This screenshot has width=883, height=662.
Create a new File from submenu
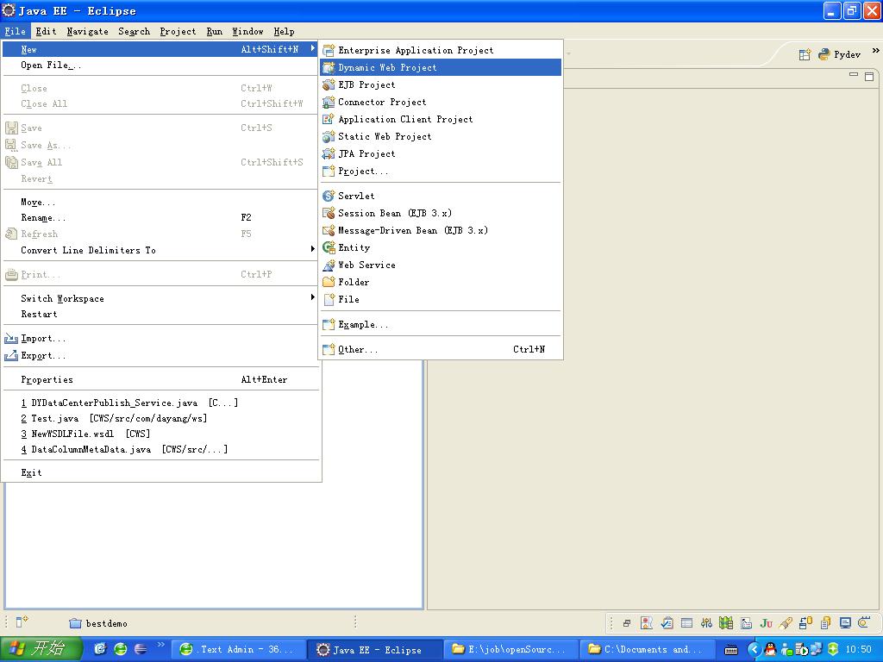click(x=441, y=299)
